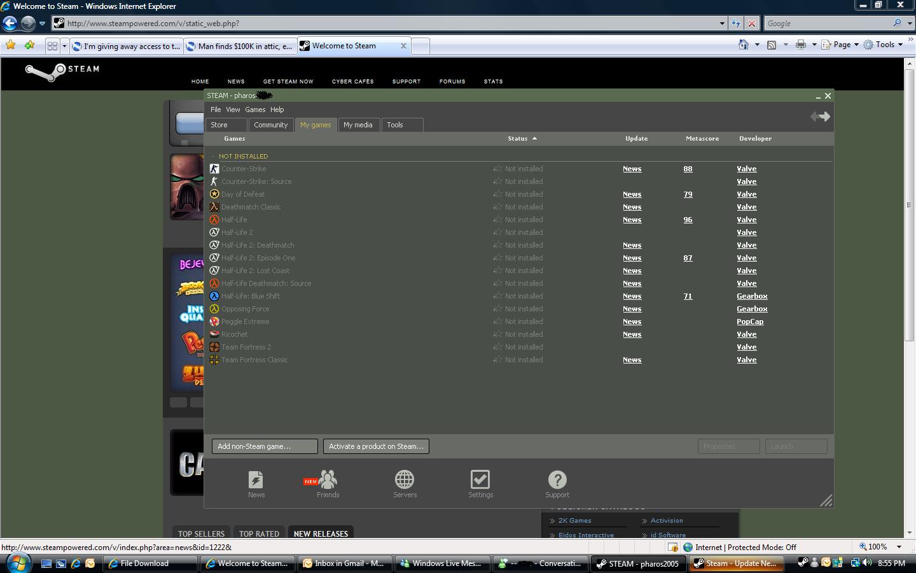Viewport: 916px width, 573px height.
Task: Click the Peggle Extreme game icon
Action: tap(214, 322)
